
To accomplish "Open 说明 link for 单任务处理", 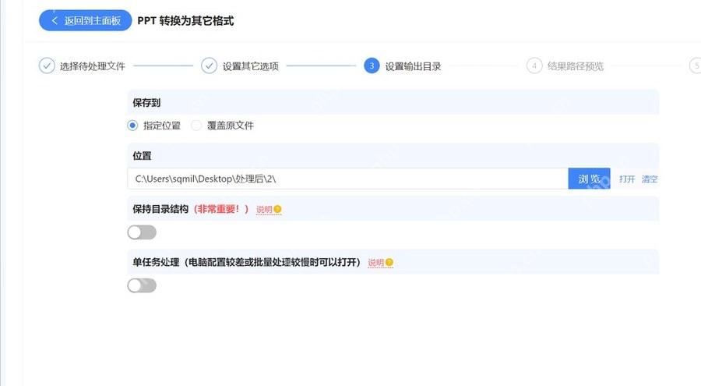I will [x=375, y=263].
